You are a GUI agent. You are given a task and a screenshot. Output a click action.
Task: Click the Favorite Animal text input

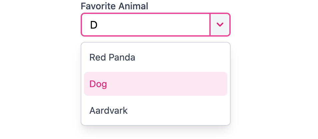[x=146, y=25]
